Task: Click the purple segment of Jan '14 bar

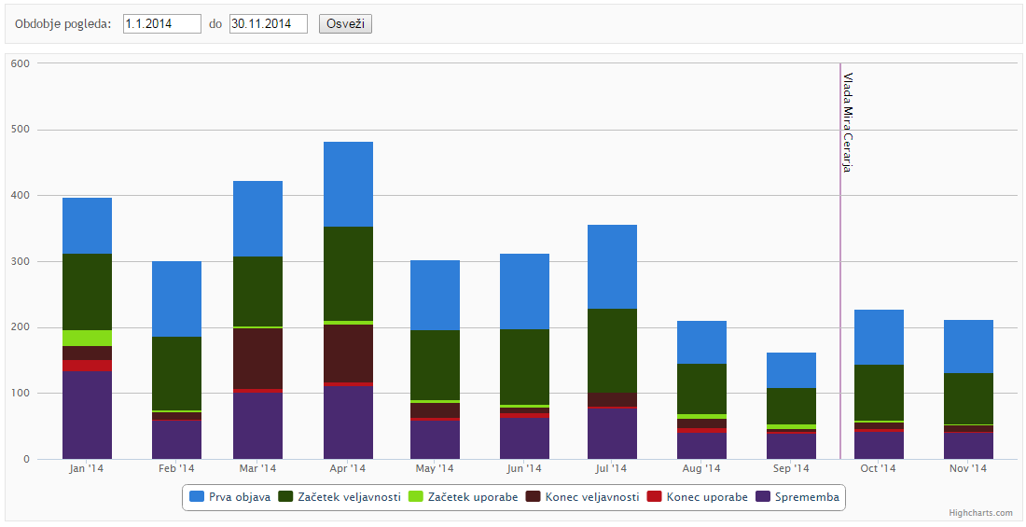Action: 87,415
